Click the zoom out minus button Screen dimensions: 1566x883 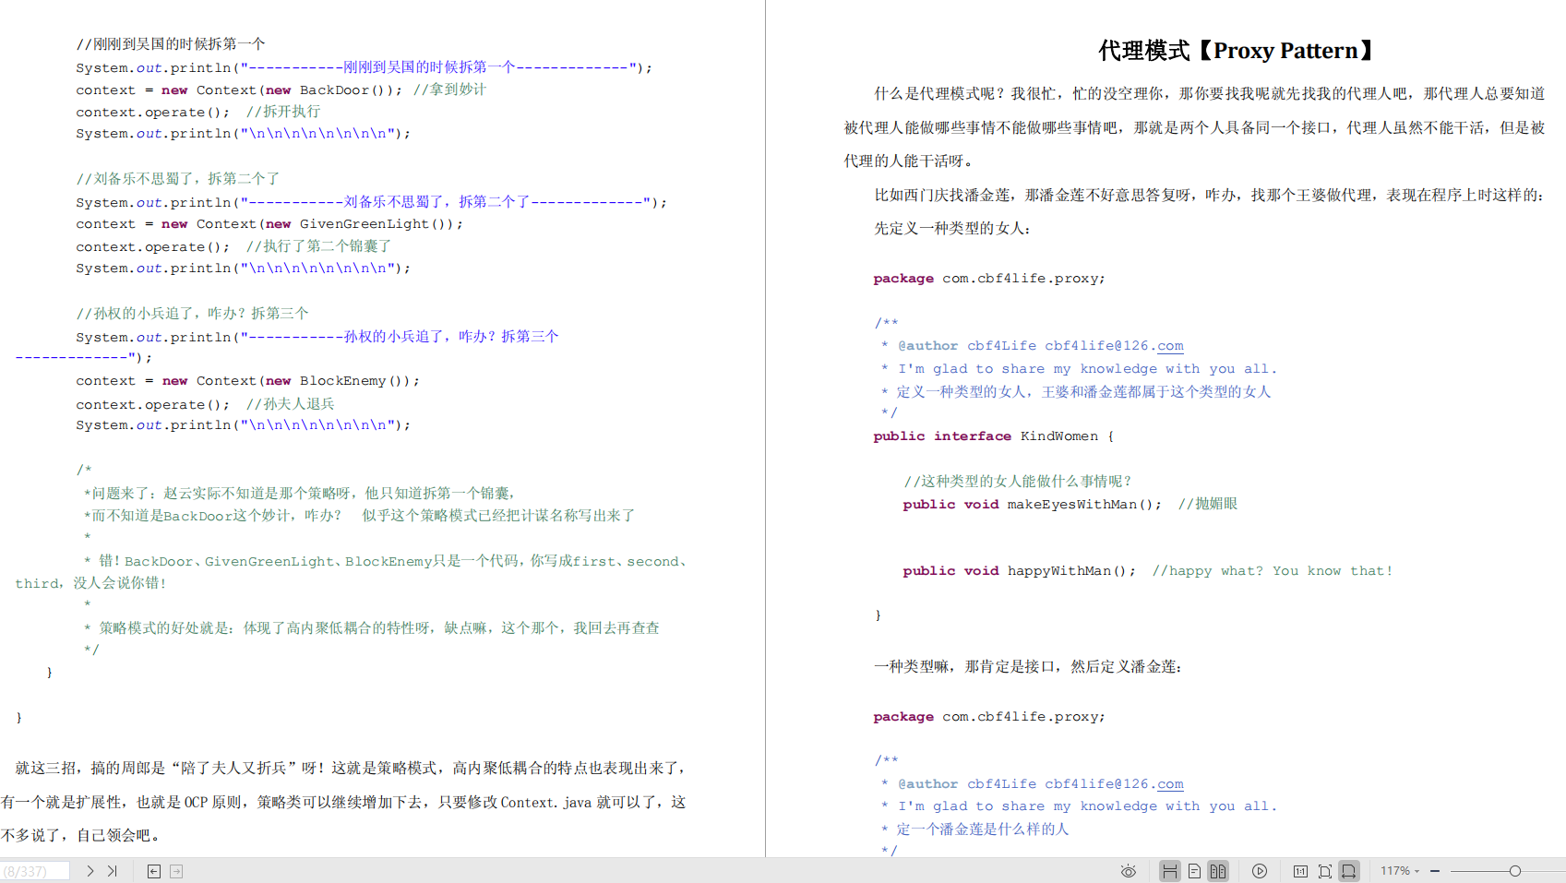(1435, 871)
